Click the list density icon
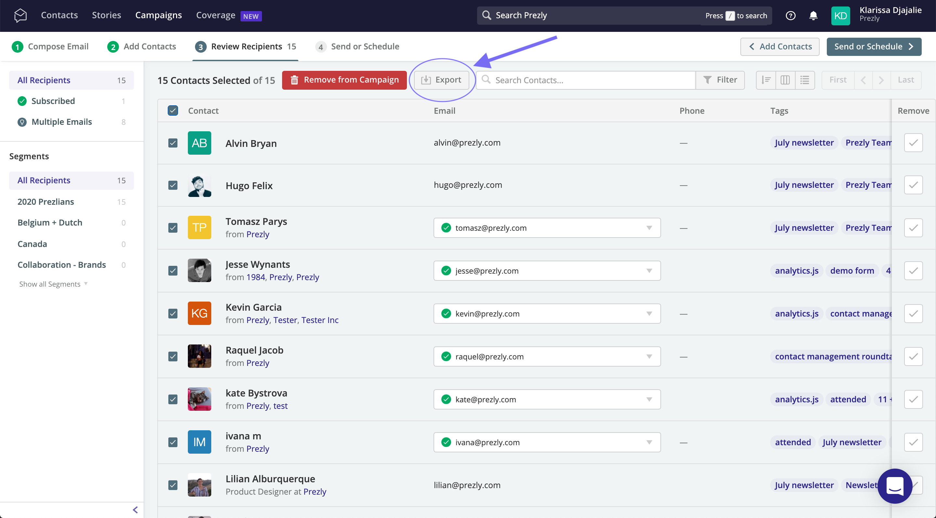Screen dimensions: 936x518 pyautogui.click(x=804, y=80)
